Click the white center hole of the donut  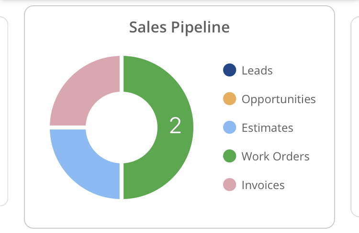tap(122, 127)
